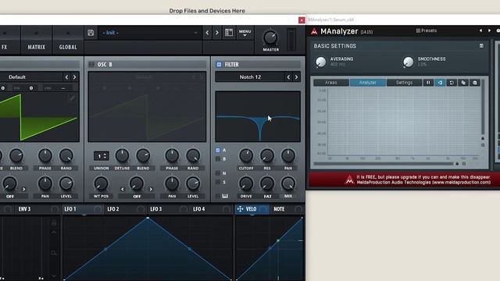Click the MAnalyzer paste icon

pyautogui.click(x=475, y=83)
